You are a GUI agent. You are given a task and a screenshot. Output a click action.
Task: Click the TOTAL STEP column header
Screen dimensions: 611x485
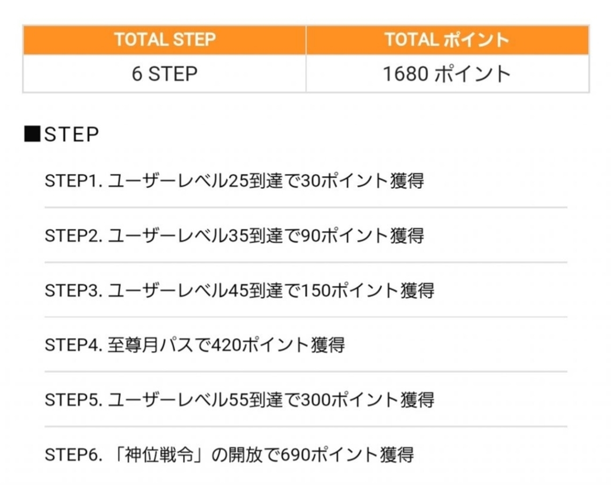(x=164, y=40)
